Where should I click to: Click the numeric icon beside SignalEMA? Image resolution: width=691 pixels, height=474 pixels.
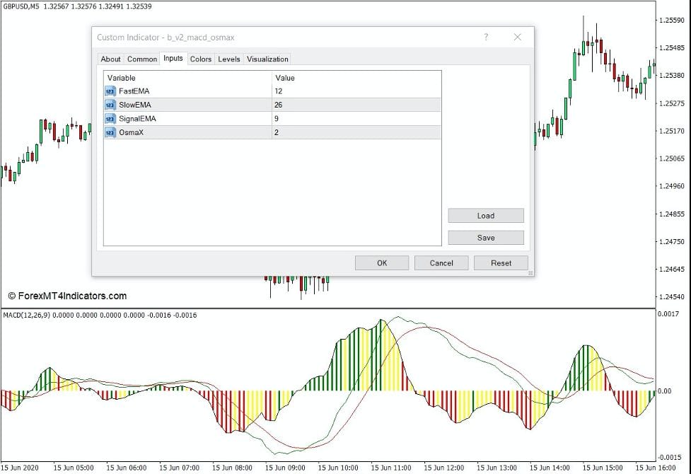point(110,118)
